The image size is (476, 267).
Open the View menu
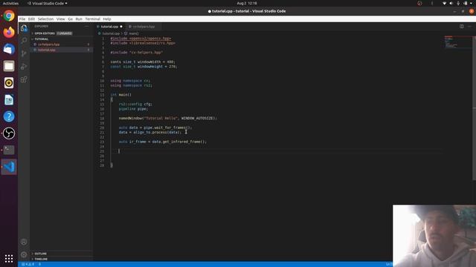point(60,19)
